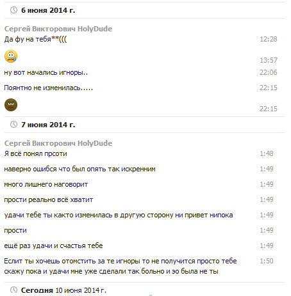The image size is (291, 296).
Task: Click the crying yellow emoticon
Action: tap(11, 56)
